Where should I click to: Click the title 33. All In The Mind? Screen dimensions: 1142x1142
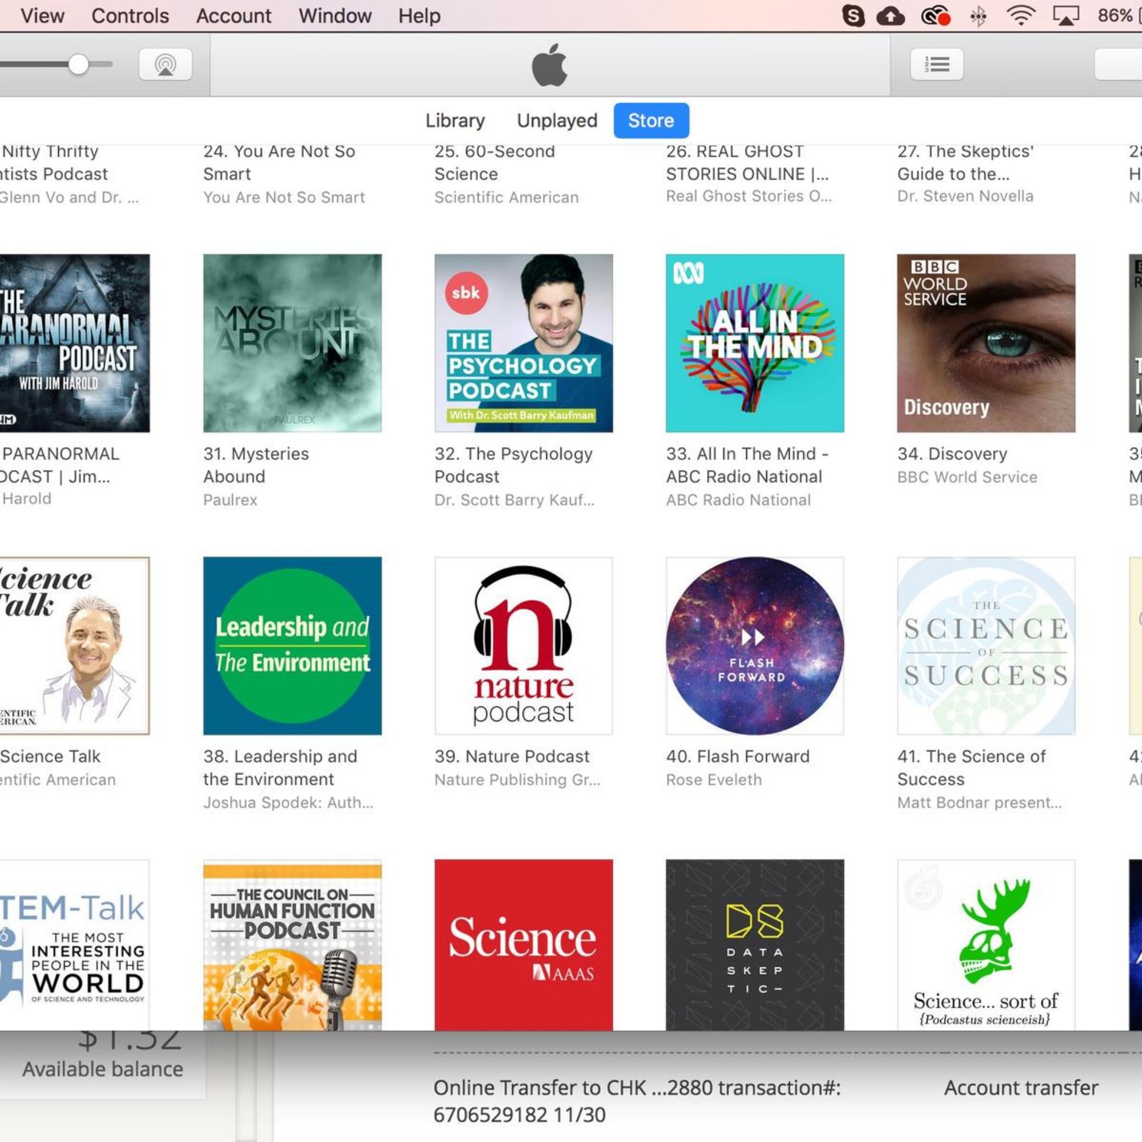(x=747, y=465)
